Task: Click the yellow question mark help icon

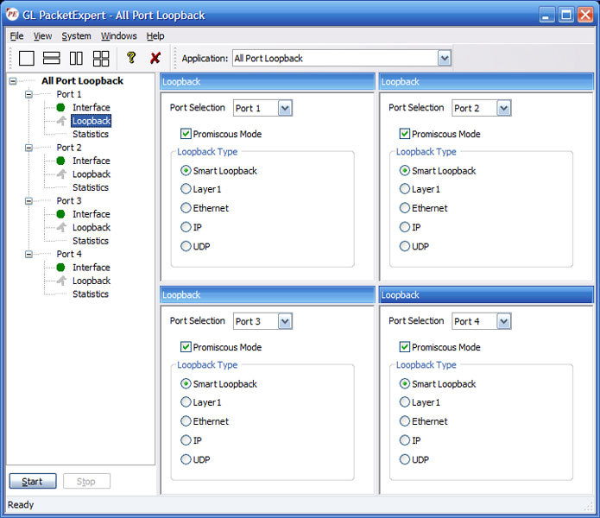Action: [x=131, y=58]
